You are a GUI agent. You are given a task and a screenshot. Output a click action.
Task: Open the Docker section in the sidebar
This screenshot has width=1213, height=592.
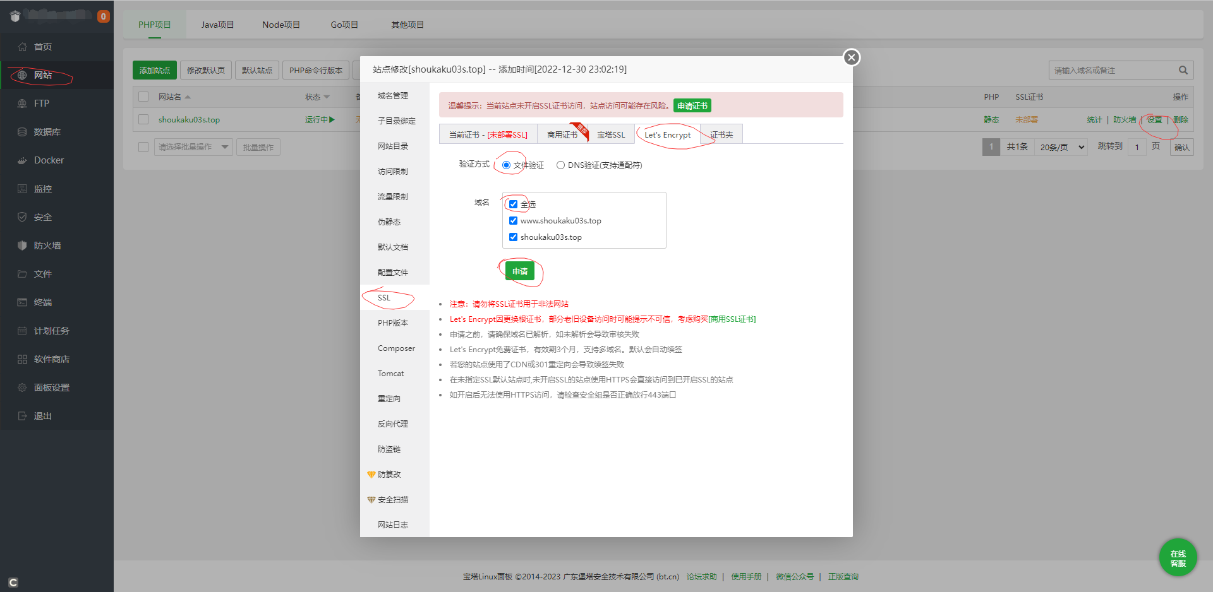coord(49,160)
